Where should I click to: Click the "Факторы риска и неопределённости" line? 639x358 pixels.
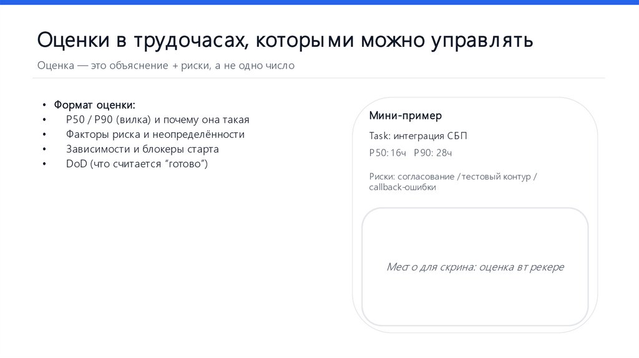pyautogui.click(x=155, y=134)
